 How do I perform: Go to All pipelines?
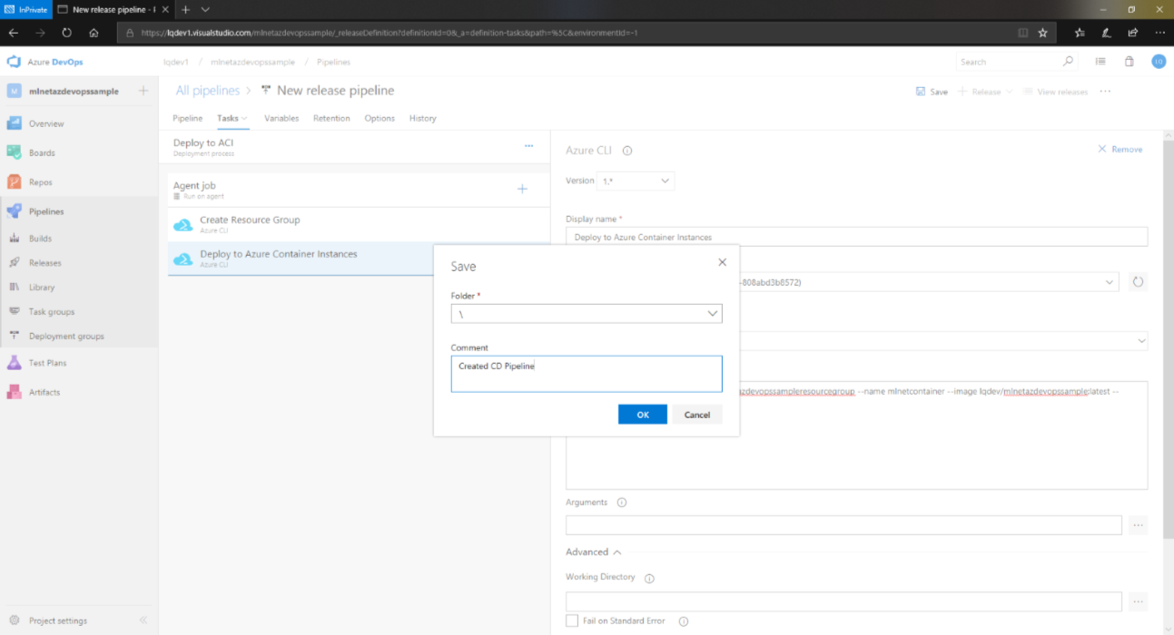point(208,91)
